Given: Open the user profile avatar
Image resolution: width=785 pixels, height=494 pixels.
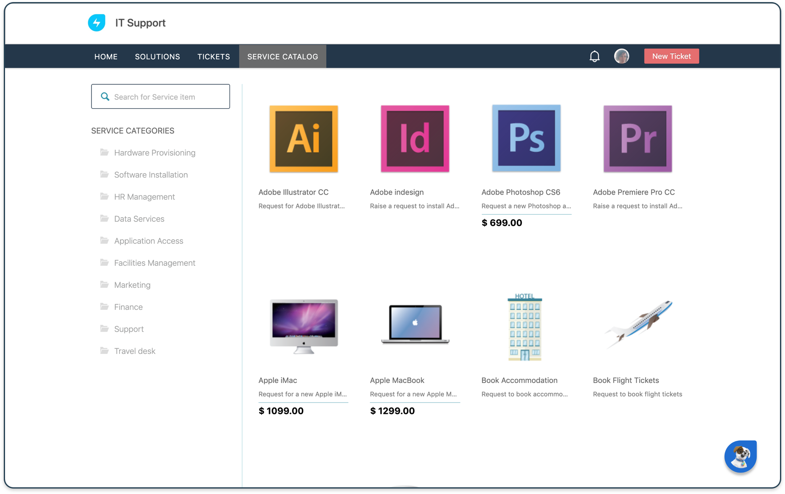Looking at the screenshot, I should pos(621,56).
